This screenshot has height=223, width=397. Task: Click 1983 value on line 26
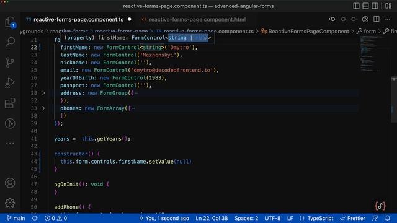pyautogui.click(x=155, y=78)
